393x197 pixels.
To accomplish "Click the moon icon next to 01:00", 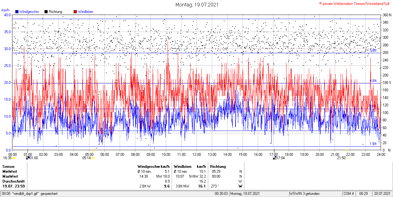I will (28, 158).
